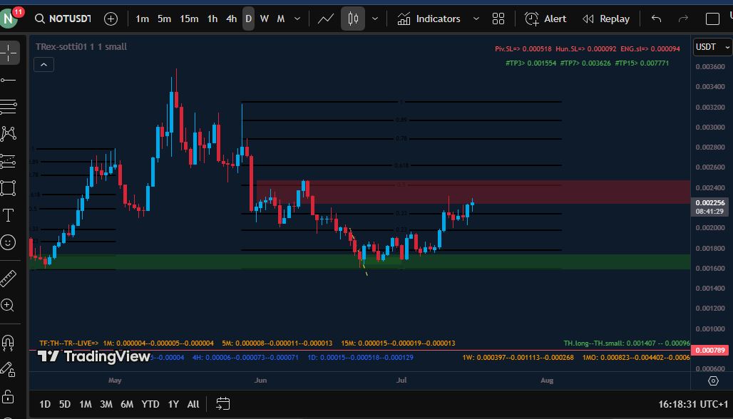Screen dimensions: 733x419
Task: Select the long position forecasting tool
Action: [9, 161]
